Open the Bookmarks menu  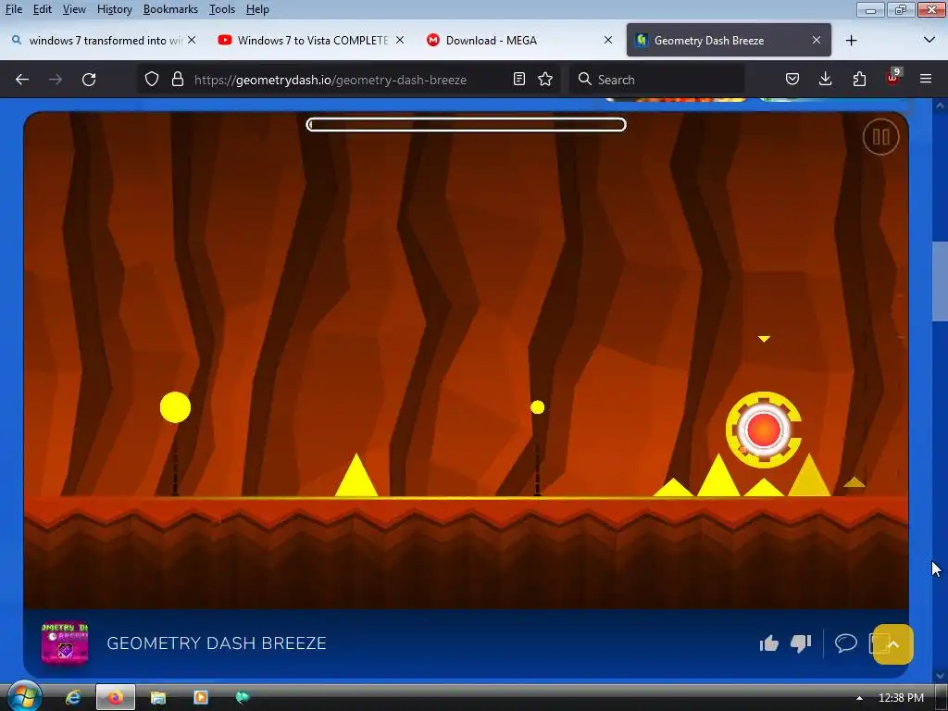[x=170, y=9]
